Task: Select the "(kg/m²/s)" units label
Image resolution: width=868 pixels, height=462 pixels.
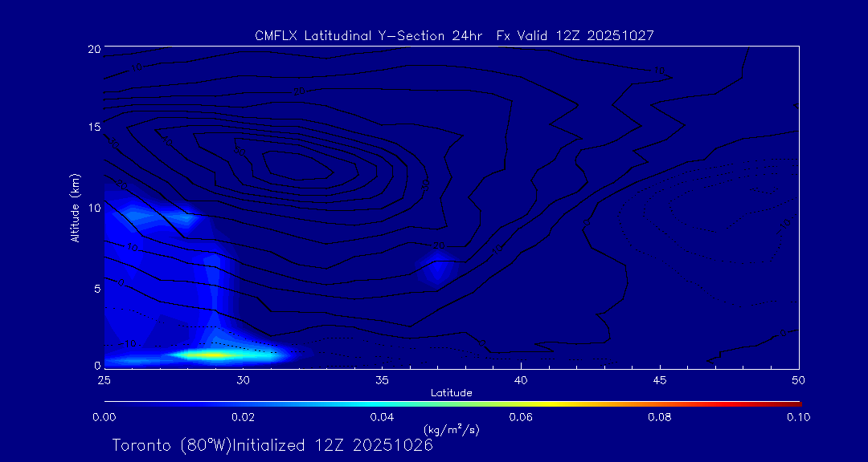Action: (451, 429)
